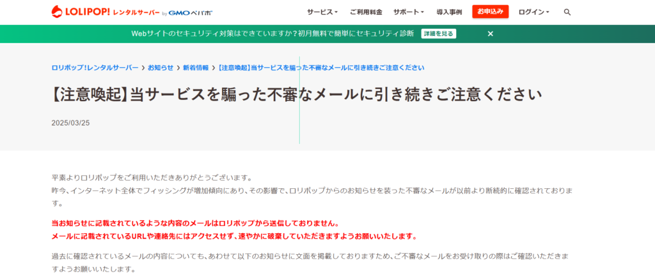The image size is (655, 276).
Task: Open the 新着情報 breadcrumb link
Action: click(x=196, y=68)
